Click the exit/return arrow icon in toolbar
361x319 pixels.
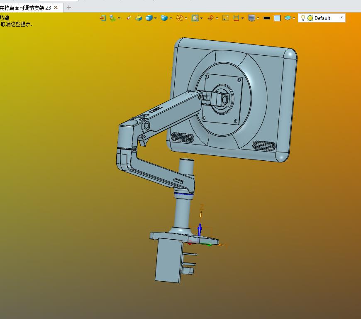pos(102,18)
